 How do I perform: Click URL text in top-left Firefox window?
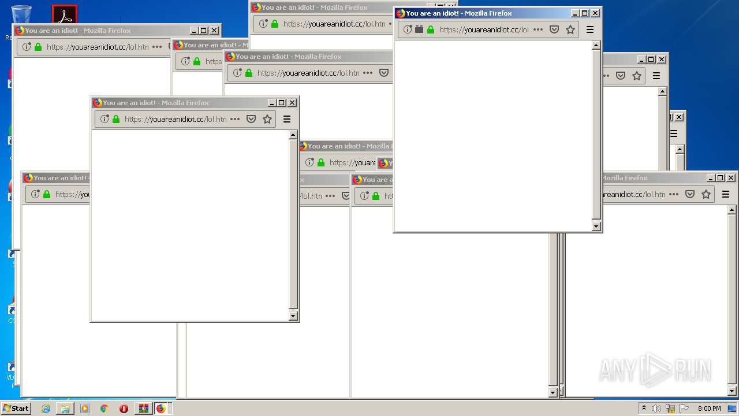point(98,47)
